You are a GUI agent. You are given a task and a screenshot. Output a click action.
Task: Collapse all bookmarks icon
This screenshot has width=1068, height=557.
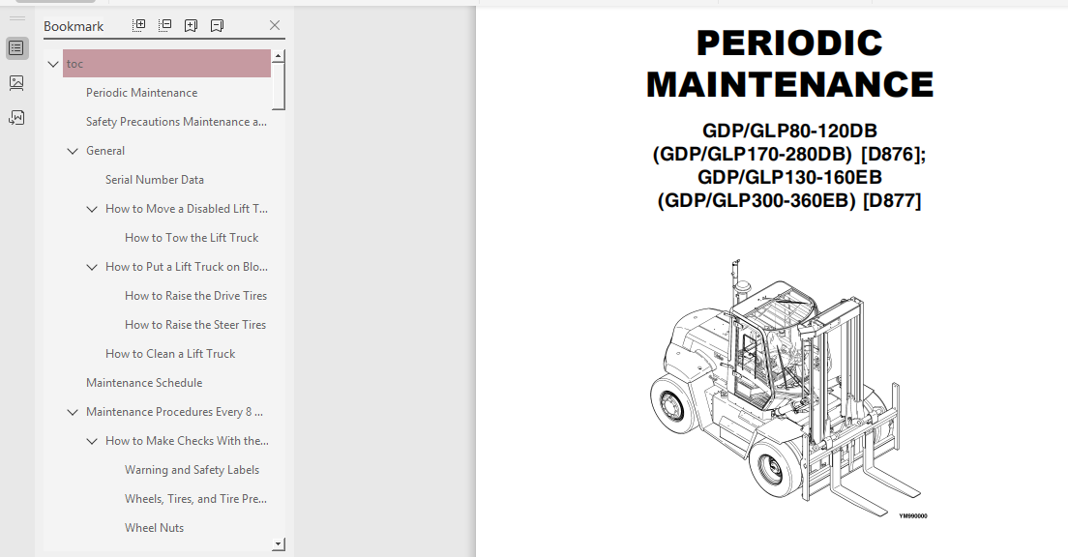point(164,25)
